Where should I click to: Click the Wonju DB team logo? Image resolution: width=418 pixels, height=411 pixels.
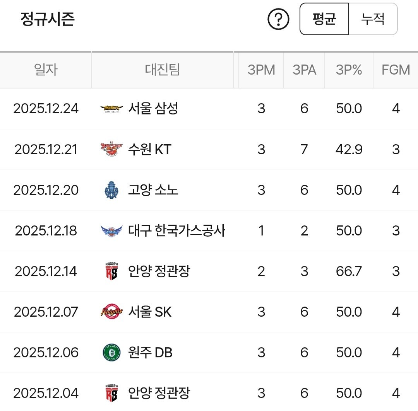(x=111, y=353)
